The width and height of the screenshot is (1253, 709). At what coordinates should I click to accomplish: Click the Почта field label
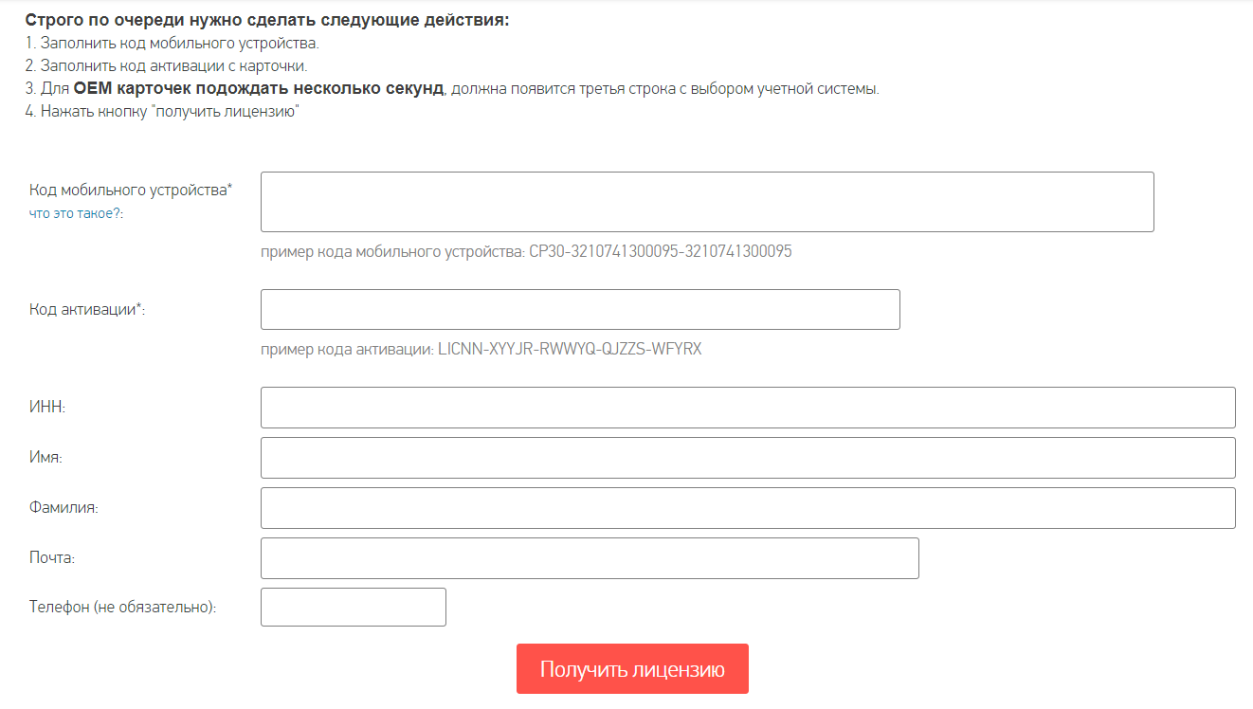(52, 558)
